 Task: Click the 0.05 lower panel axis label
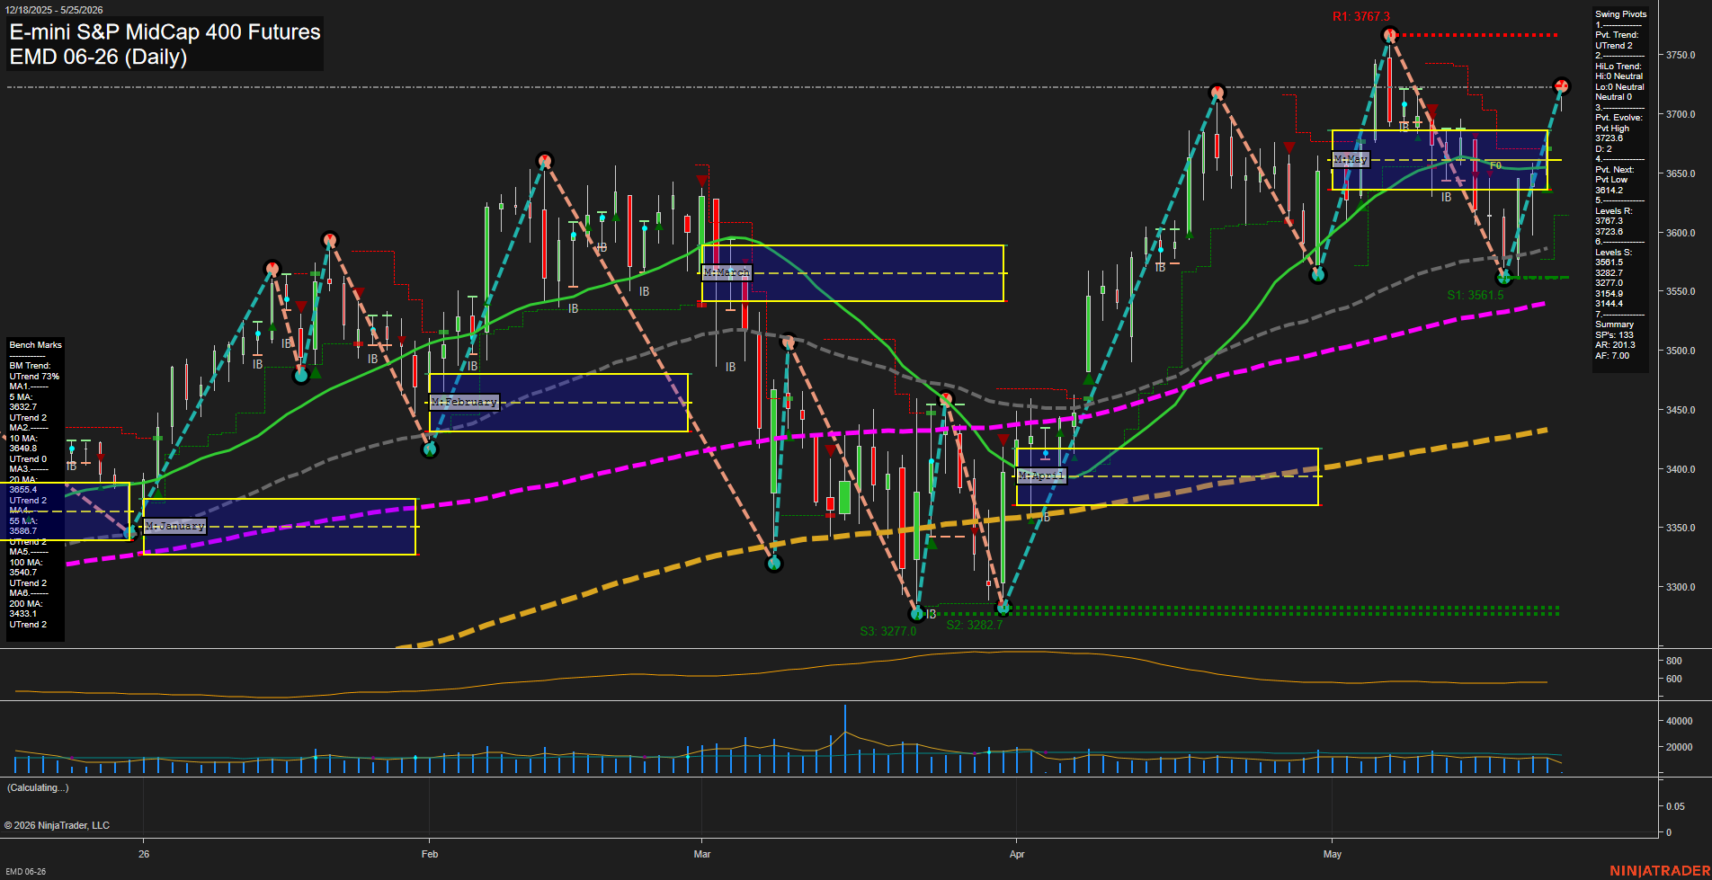pos(1675,807)
